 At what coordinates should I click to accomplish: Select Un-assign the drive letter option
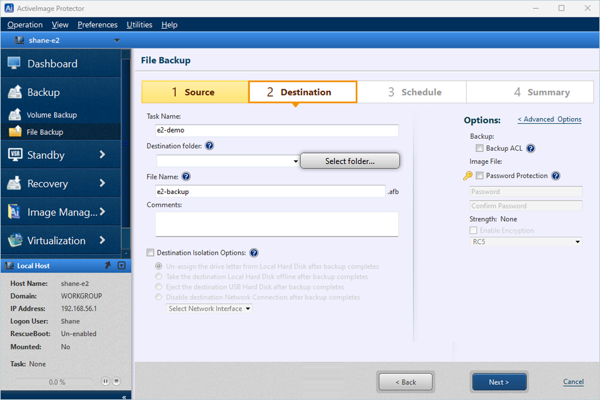tap(159, 266)
